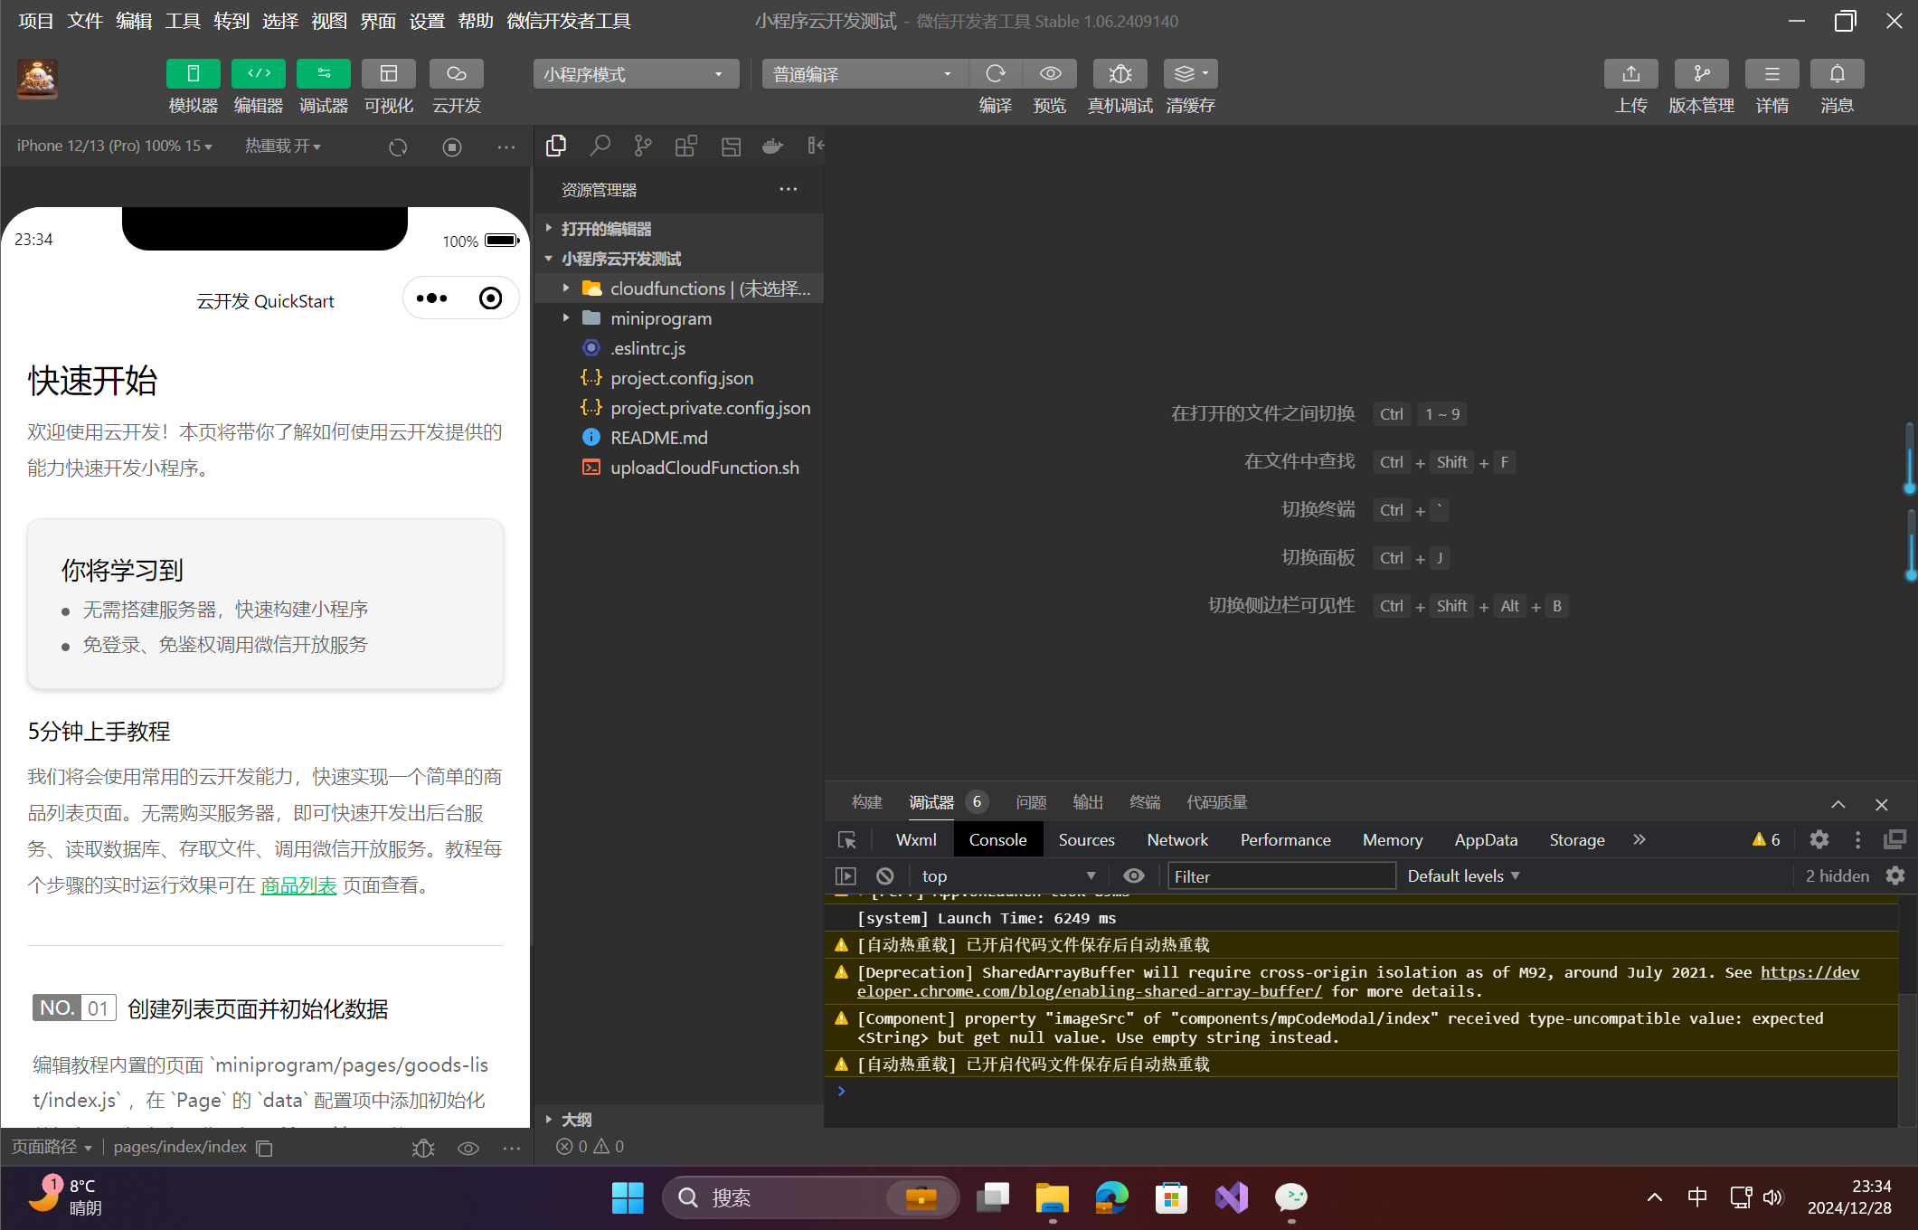Upload the mini program via 上传

tap(1630, 86)
